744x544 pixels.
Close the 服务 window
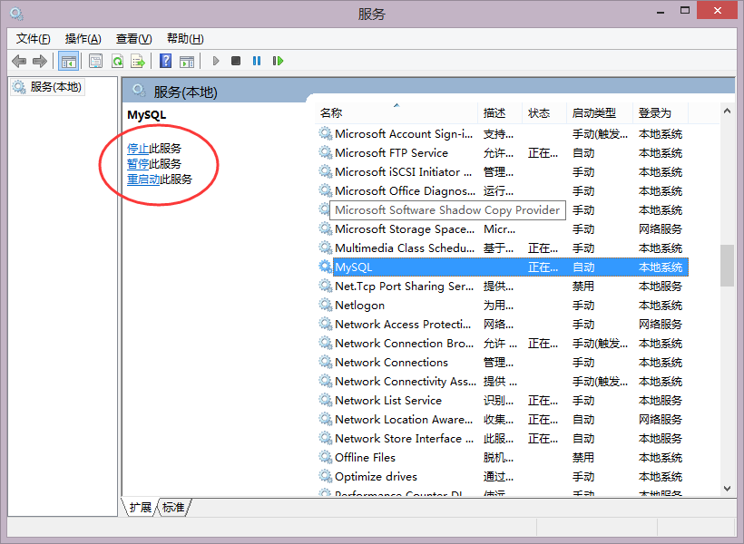[717, 11]
